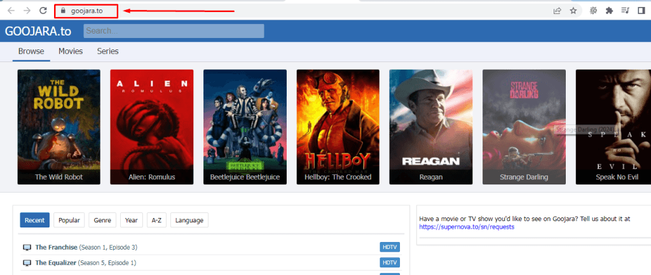The image size is (651, 275).
Task: Click into the Search box
Action: point(174,31)
